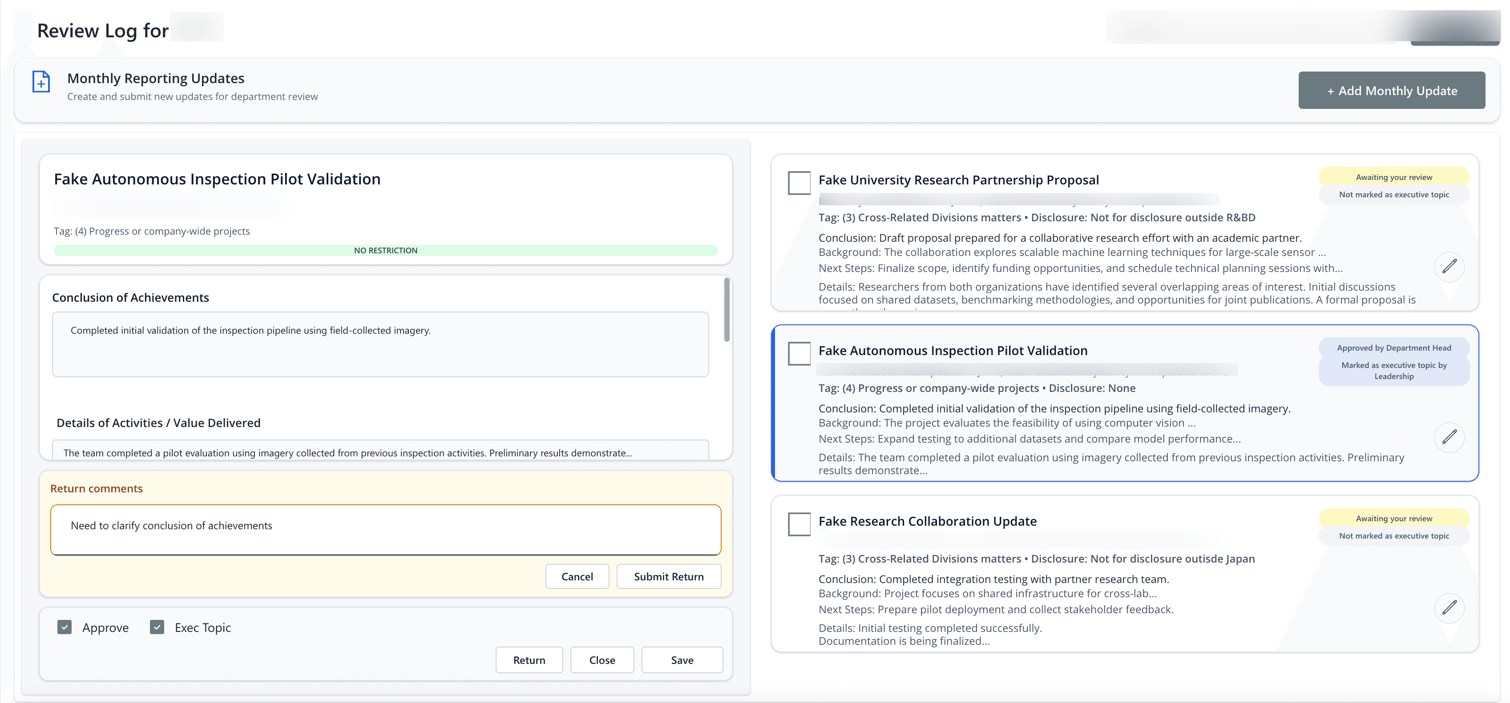Click first card's Awaiting your review badge
The height and width of the screenshot is (703, 1510).
(1394, 177)
